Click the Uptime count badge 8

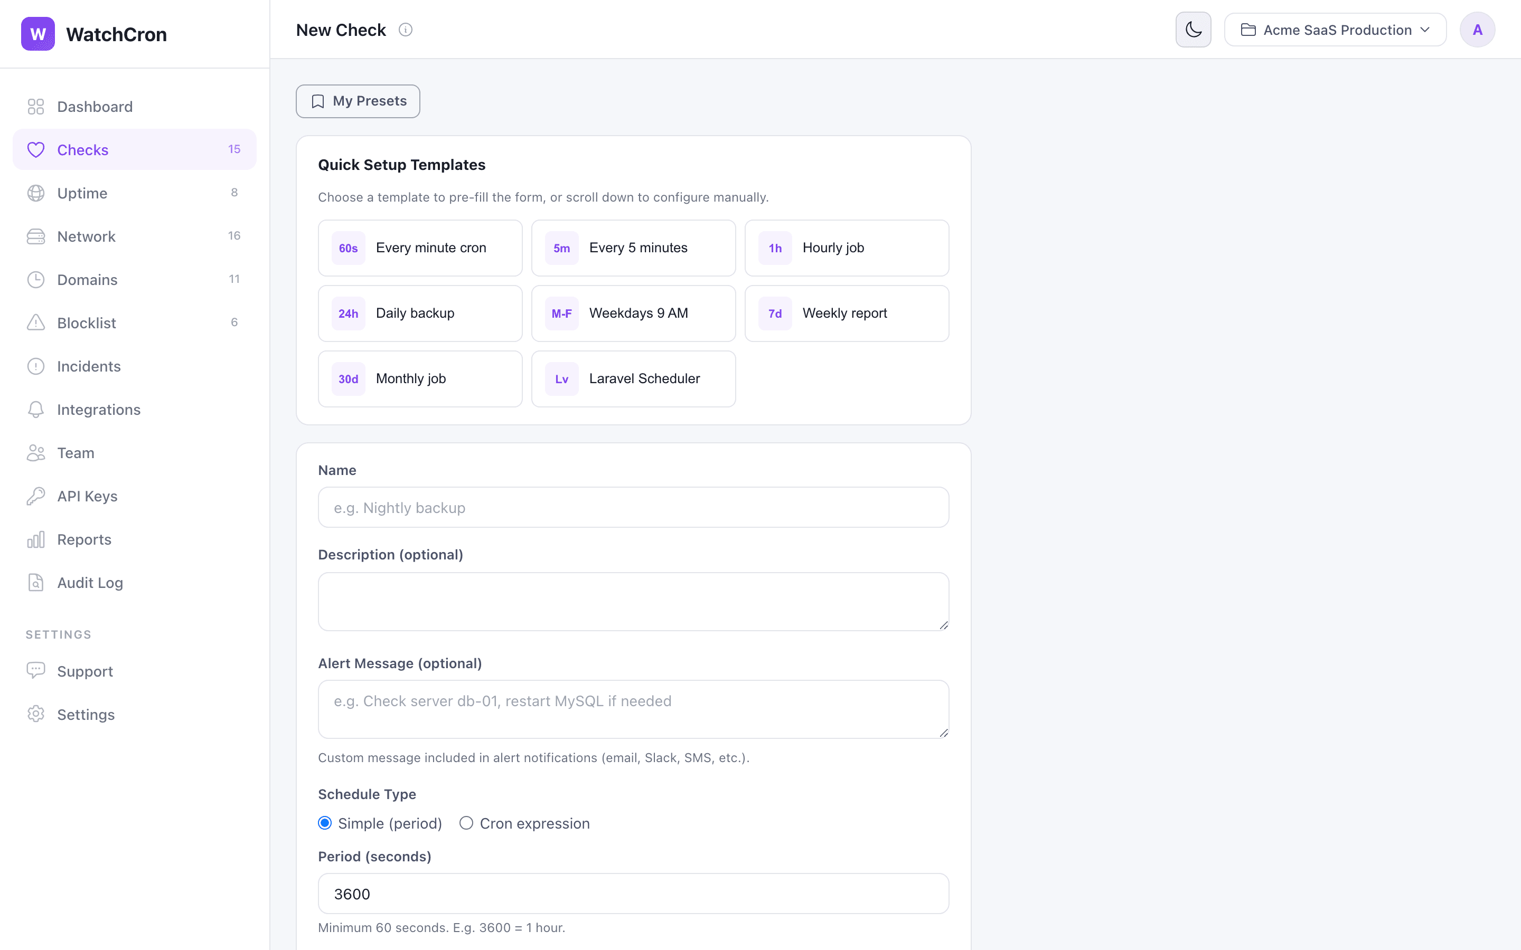(x=234, y=193)
